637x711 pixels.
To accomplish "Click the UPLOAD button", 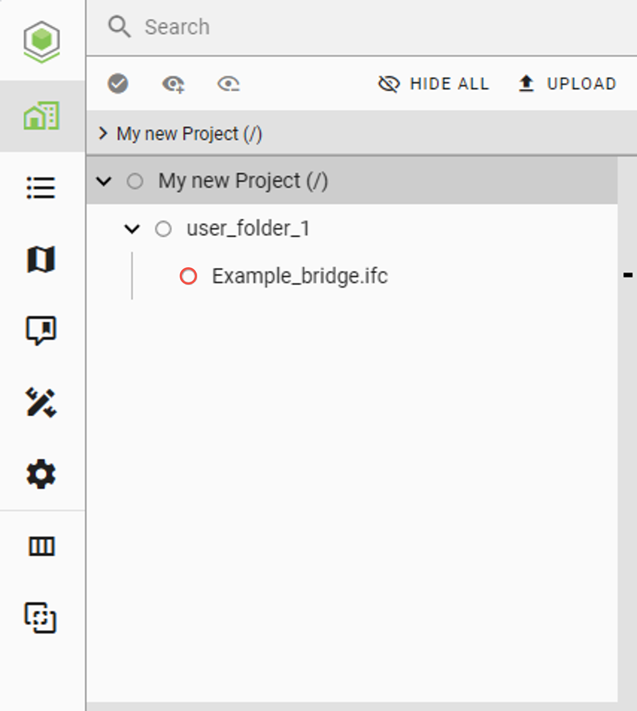I will coord(567,84).
